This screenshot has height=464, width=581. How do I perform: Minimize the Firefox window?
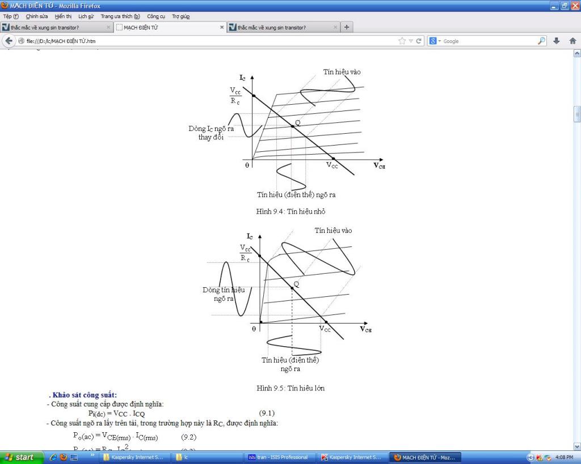coord(554,6)
